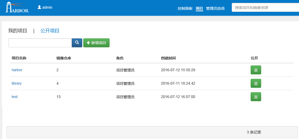Toggle public status for library project
This screenshot has height=139, width=299.
(x=256, y=84)
